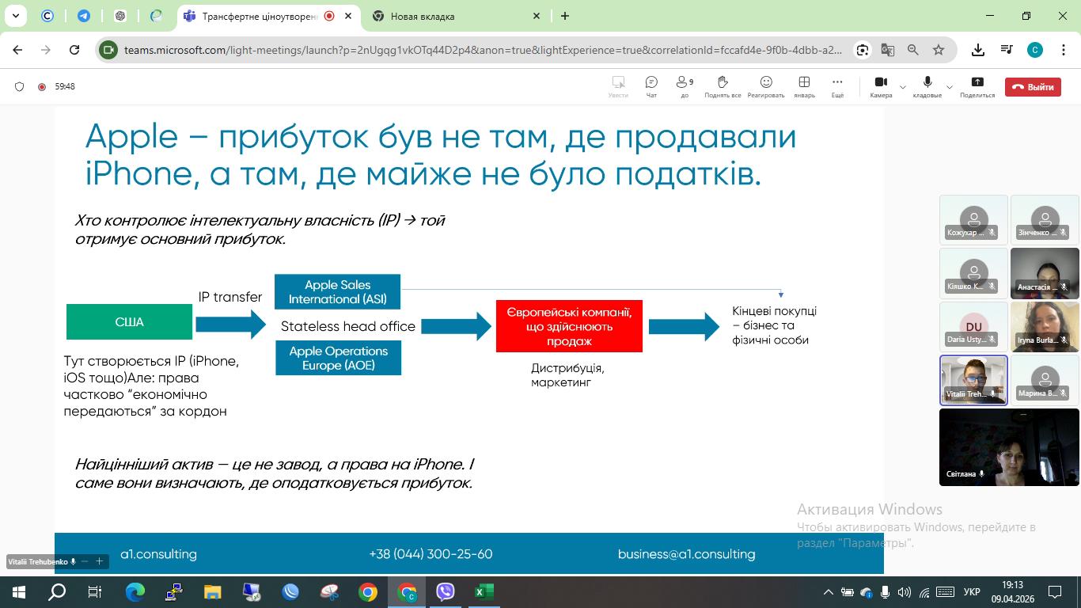Viewport: 1081px width, 608px height.
Task: Open the Reactions smiley menu
Action: tap(765, 85)
